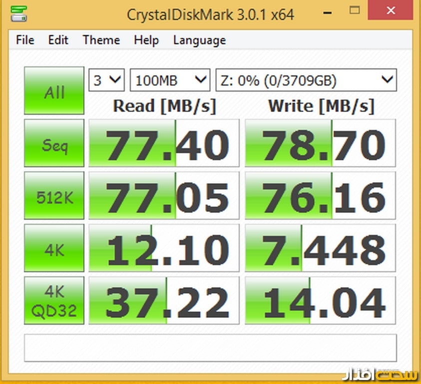This screenshot has width=421, height=384.
Task: Expand the 100MB test size dropdown
Action: [x=170, y=80]
